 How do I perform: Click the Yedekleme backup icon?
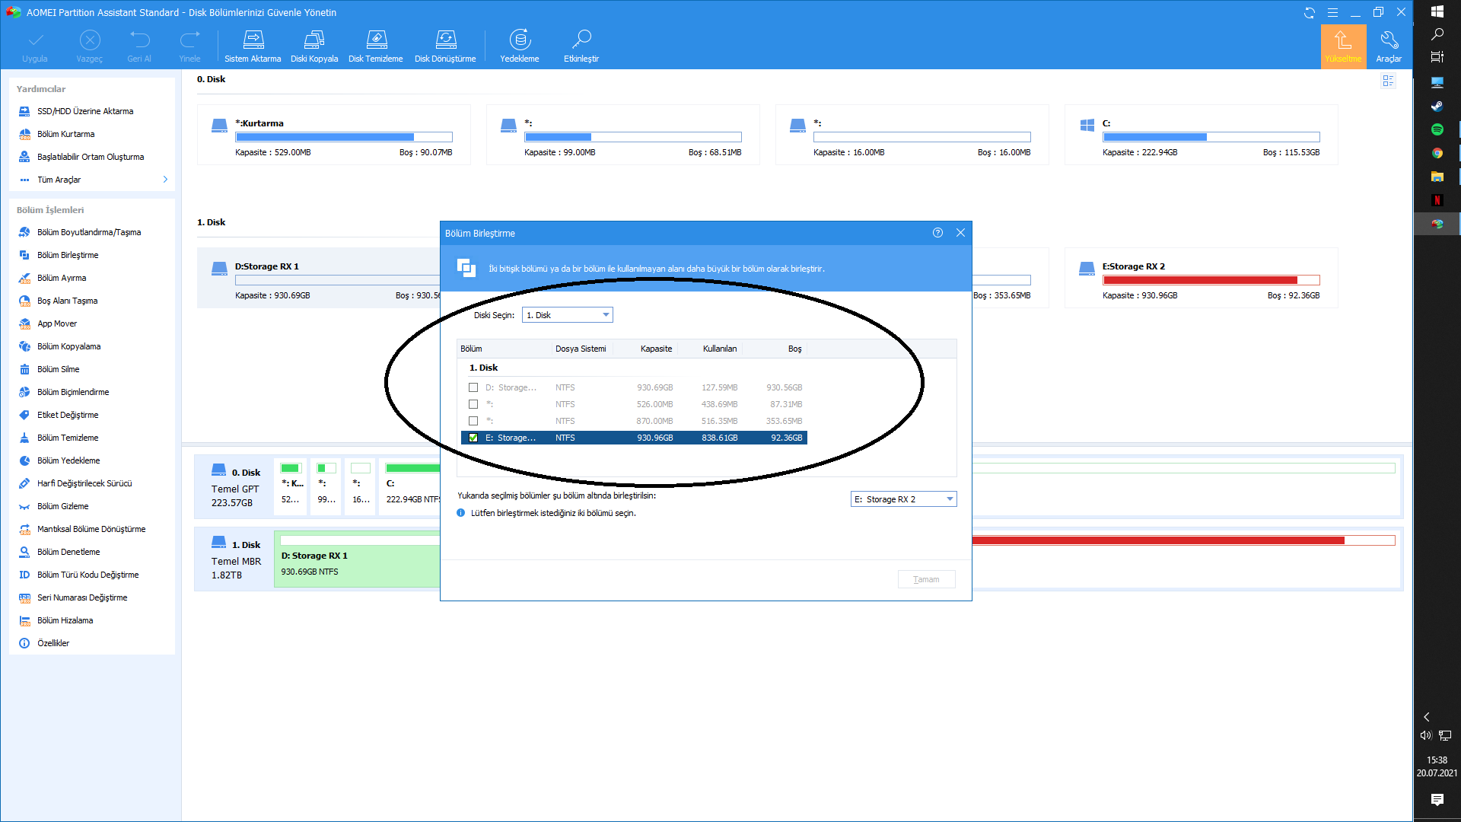click(520, 40)
